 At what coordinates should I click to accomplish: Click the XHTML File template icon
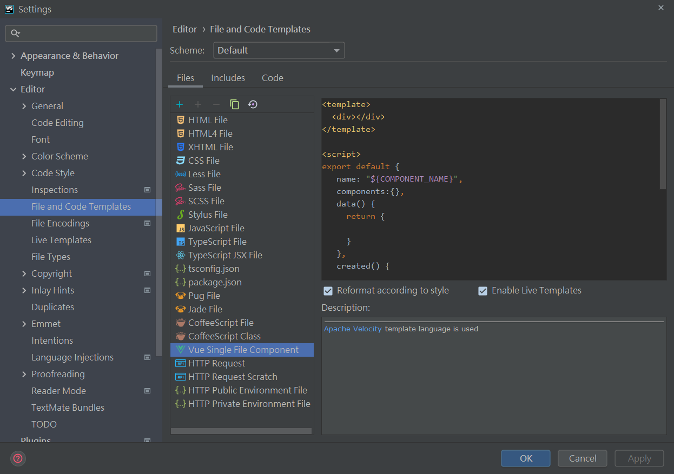click(181, 147)
